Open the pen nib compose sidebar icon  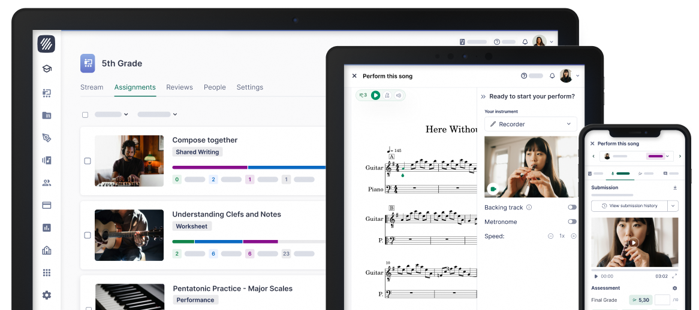tap(47, 138)
